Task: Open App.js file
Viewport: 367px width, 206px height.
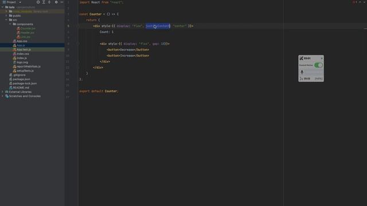Action: pyautogui.click(x=21, y=45)
